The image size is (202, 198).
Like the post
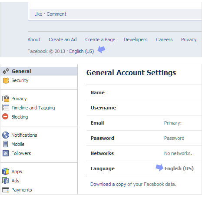[x=38, y=14]
